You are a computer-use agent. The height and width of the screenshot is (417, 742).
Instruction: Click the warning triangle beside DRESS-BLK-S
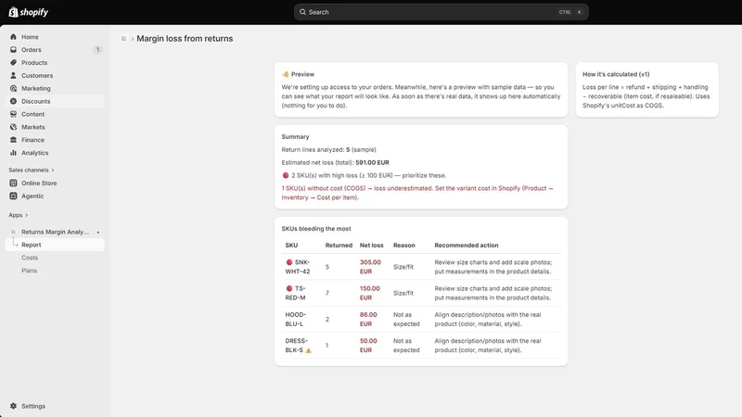click(x=309, y=350)
